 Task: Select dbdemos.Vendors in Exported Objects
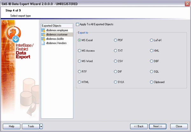56,43
